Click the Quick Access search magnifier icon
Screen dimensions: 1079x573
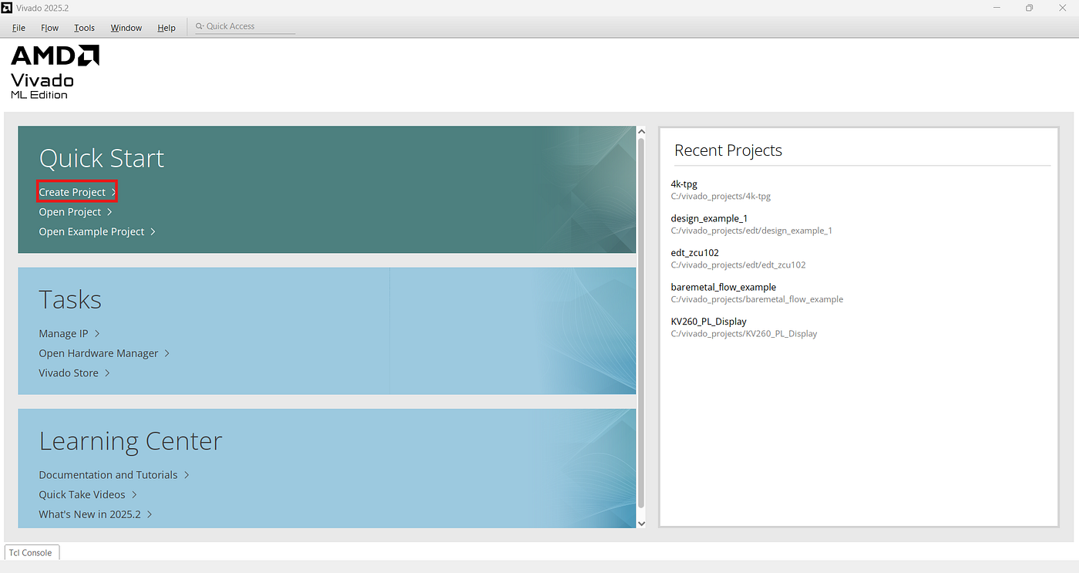200,26
